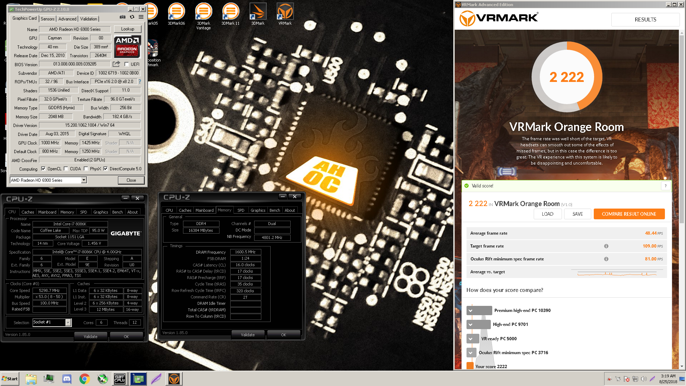Click the Oculus Rift minimum spec info icon
The height and width of the screenshot is (386, 686).
click(x=606, y=259)
